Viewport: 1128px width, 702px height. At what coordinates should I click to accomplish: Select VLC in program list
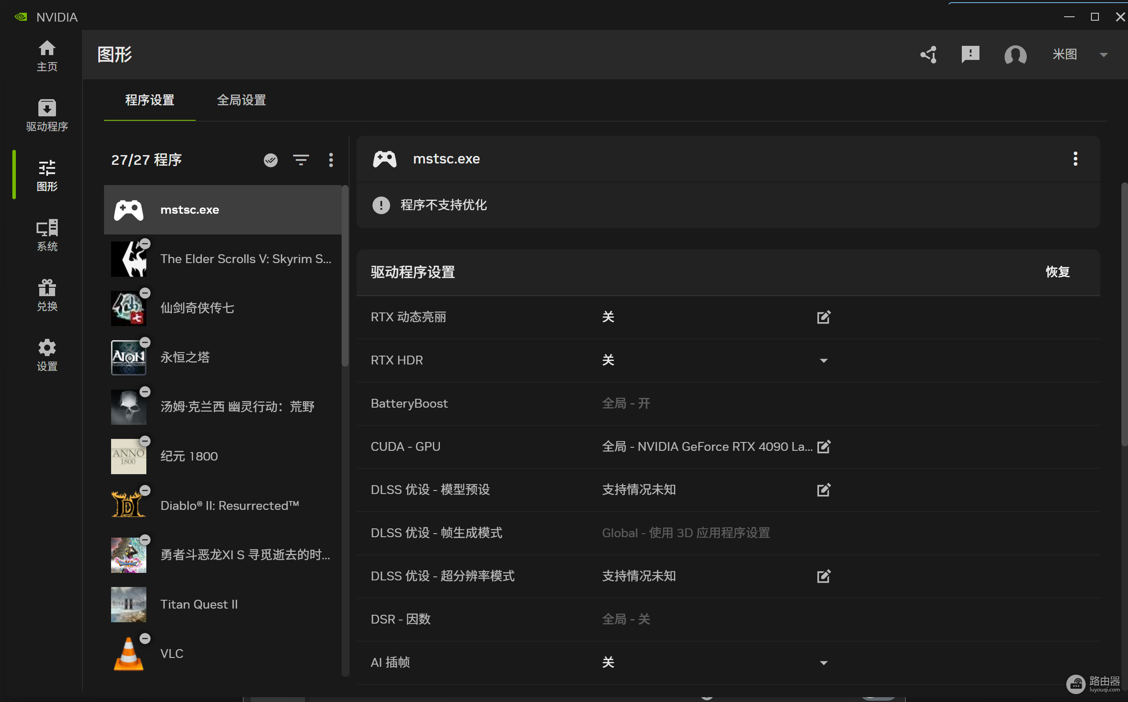(x=223, y=654)
